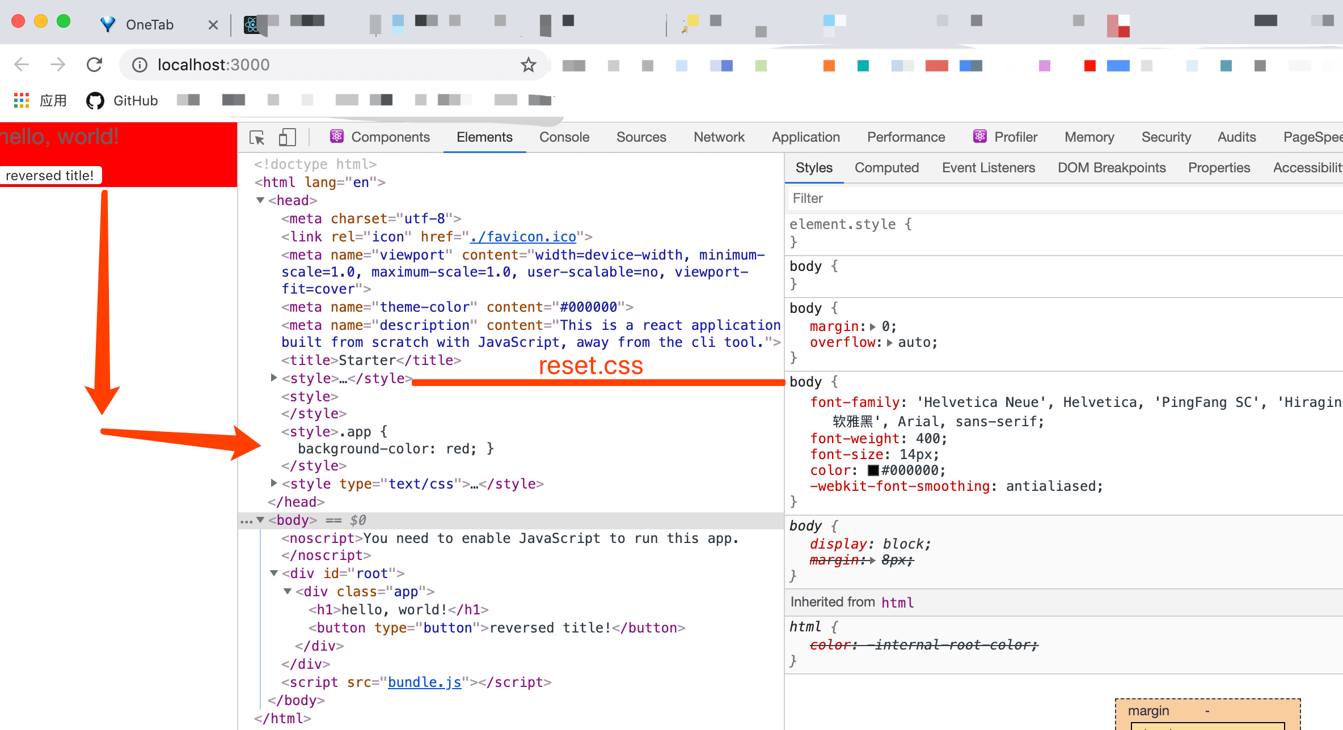
Task: Click the margin box model diagram
Action: [1208, 714]
